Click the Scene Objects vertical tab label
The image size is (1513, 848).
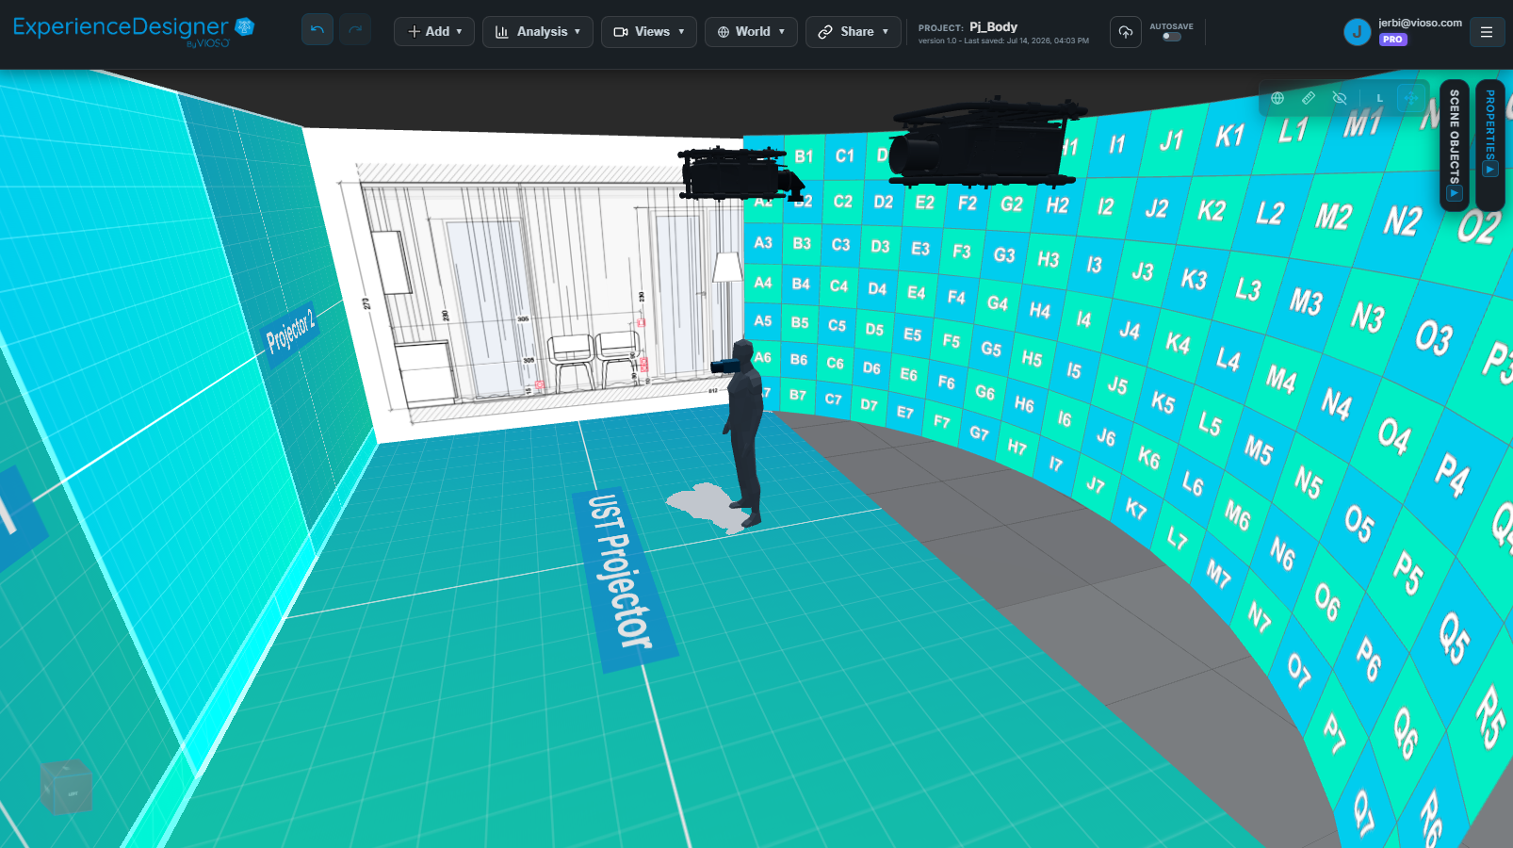[x=1455, y=136]
